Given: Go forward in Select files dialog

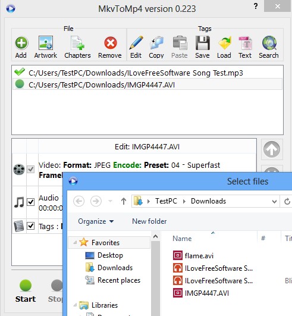Looking at the screenshot, I should click(96, 201).
